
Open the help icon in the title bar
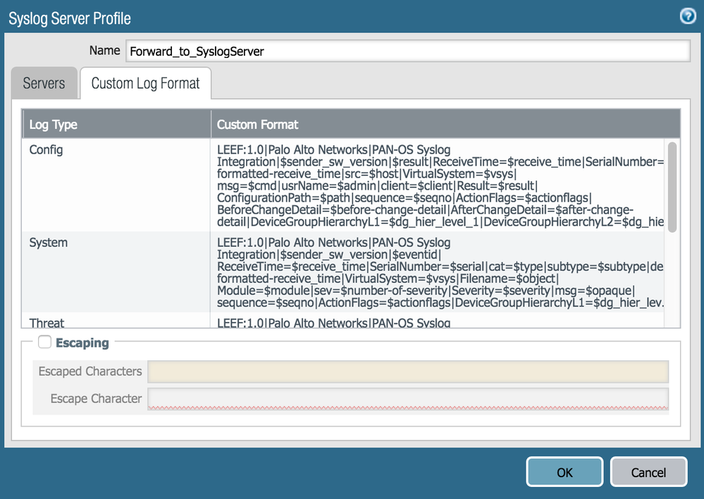click(x=688, y=16)
